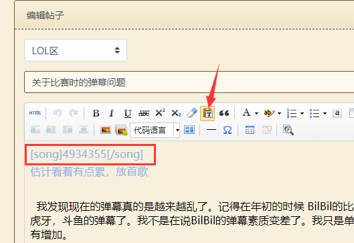This screenshot has width=354, height=243.
Task: Undo the last edit
Action: pyautogui.click(x=58, y=113)
